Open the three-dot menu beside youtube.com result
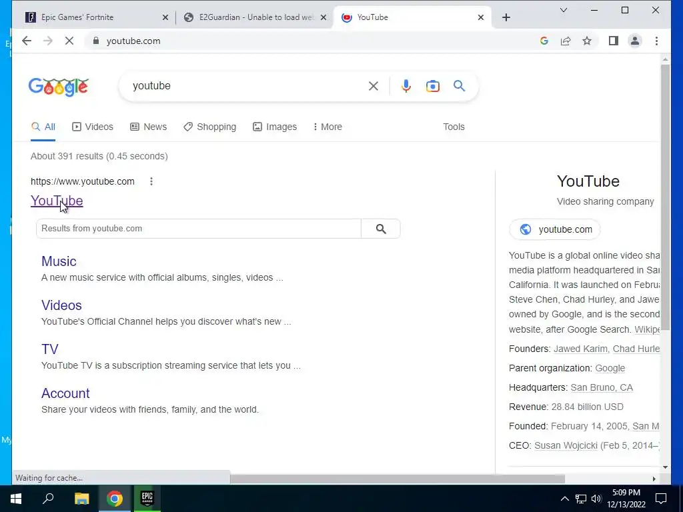The width and height of the screenshot is (683, 512). click(151, 181)
